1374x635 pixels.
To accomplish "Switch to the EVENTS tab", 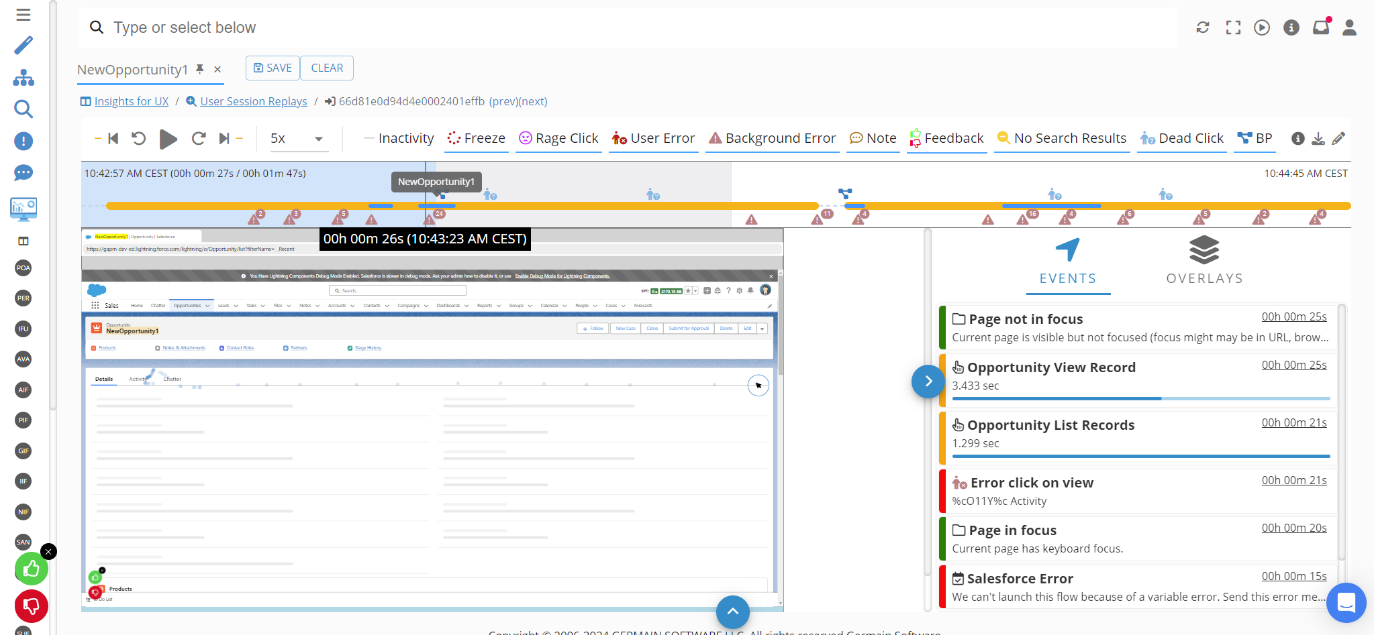I will 1068,263.
